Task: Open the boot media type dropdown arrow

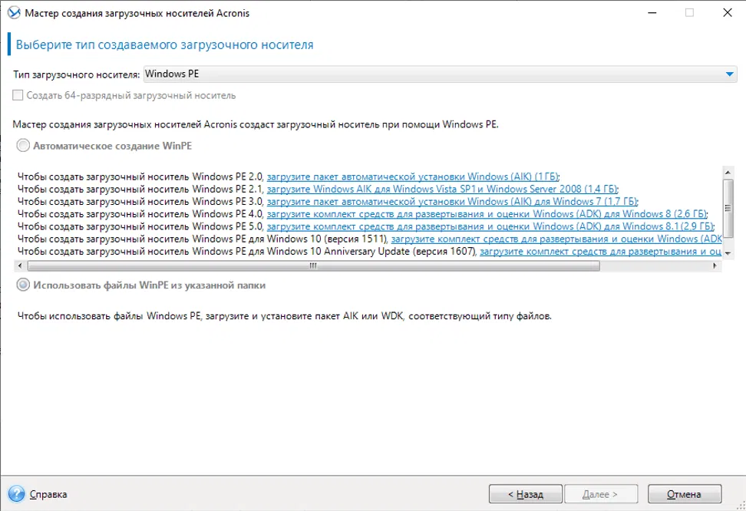Action: tap(729, 74)
